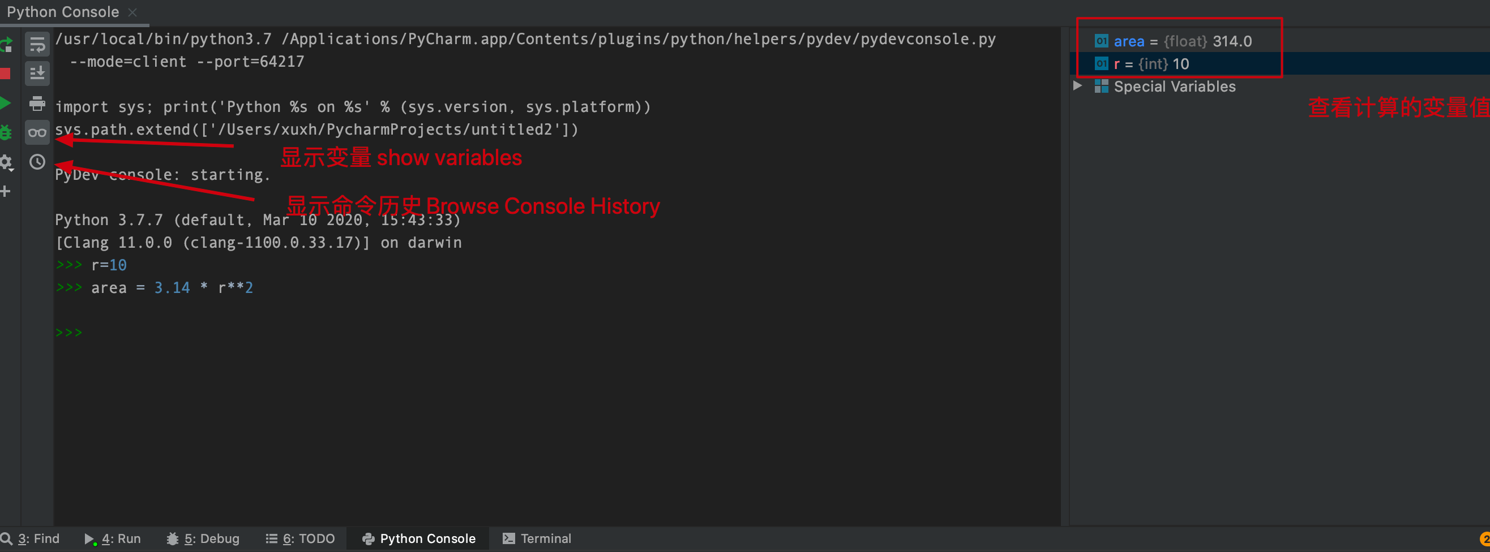Click the '--mode=client --port=64217' line
This screenshot has width=1490, height=552.
pos(187,61)
